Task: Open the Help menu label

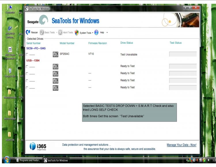Action: click(102, 33)
